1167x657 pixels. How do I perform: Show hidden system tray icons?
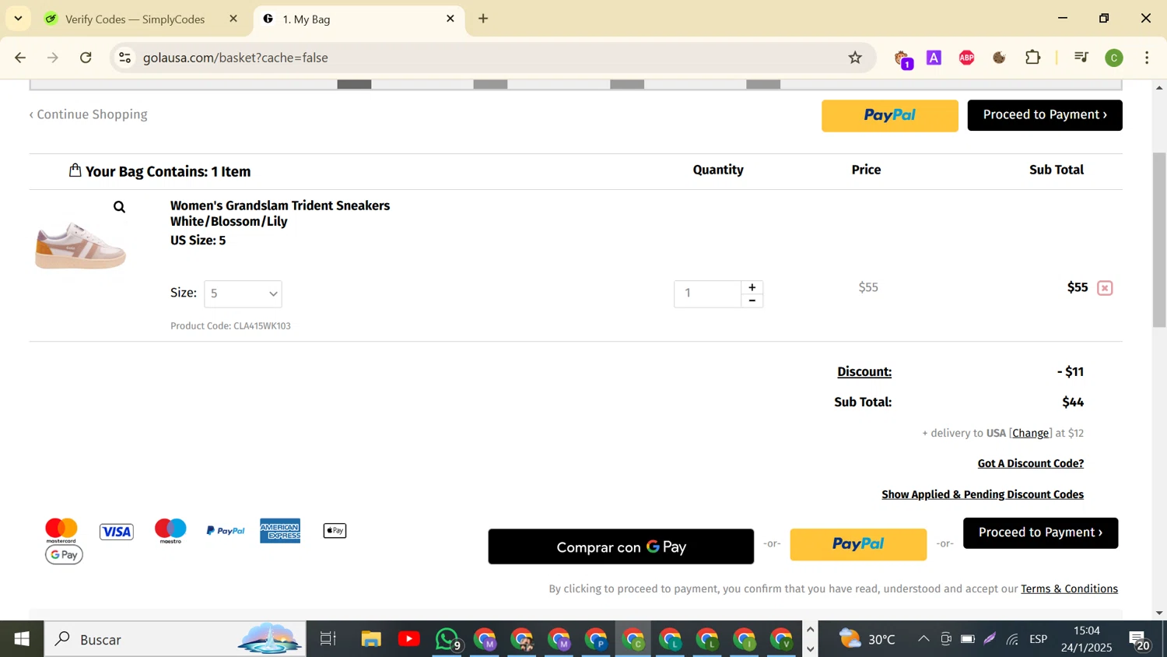pos(923,639)
